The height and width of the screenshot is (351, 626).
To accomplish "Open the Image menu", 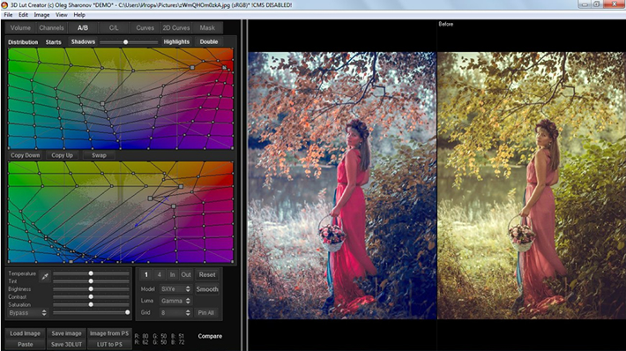I will (41, 15).
